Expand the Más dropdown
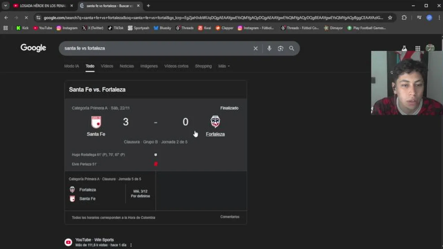The height and width of the screenshot is (249, 443). (x=224, y=66)
